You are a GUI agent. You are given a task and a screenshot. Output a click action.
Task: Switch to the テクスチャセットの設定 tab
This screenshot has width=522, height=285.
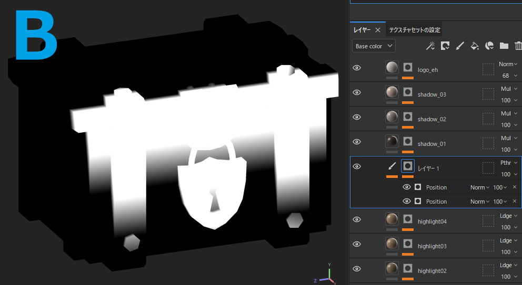tap(415, 30)
